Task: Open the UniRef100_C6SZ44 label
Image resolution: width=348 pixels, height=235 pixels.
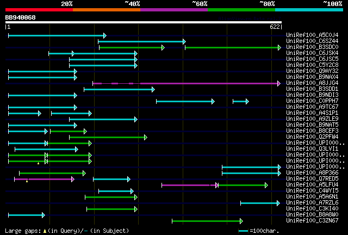Action: pyautogui.click(x=312, y=41)
